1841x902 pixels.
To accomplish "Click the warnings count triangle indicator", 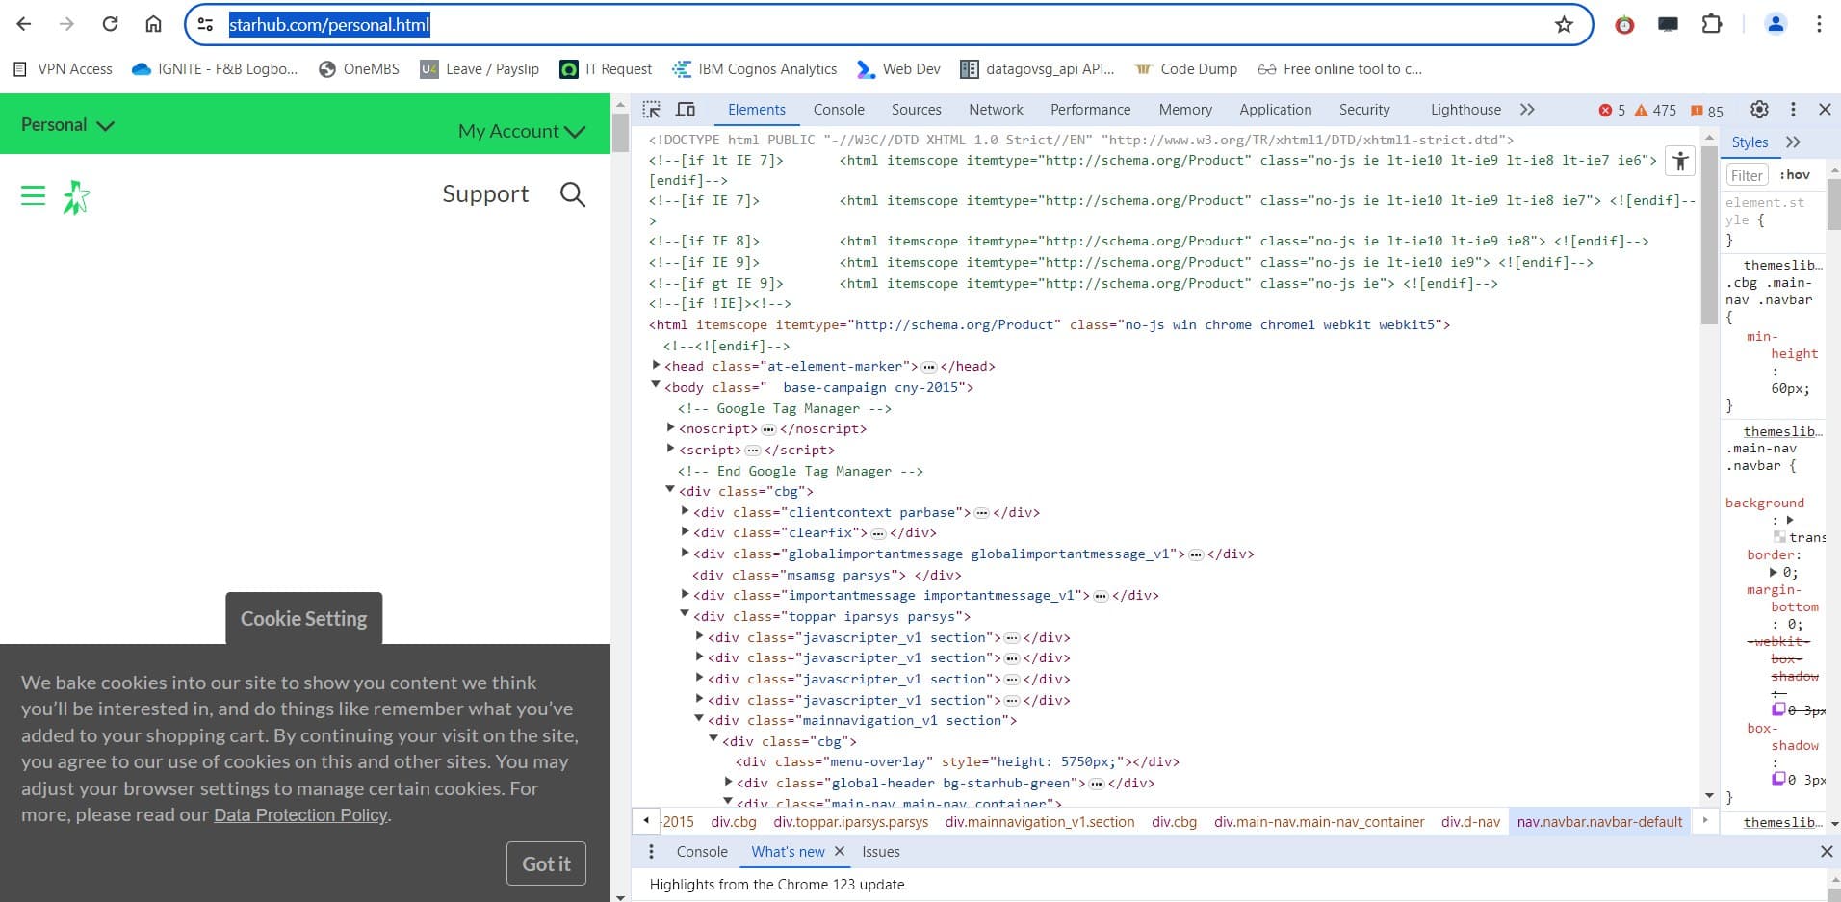I will (1655, 111).
